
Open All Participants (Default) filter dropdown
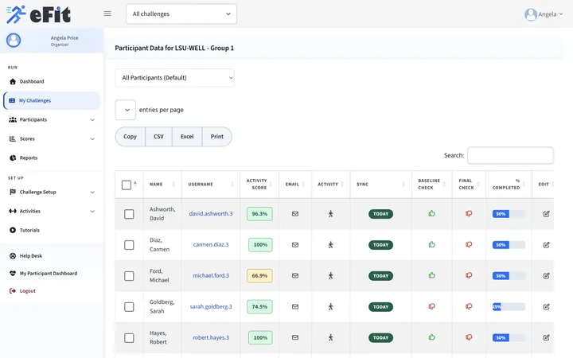click(x=174, y=78)
